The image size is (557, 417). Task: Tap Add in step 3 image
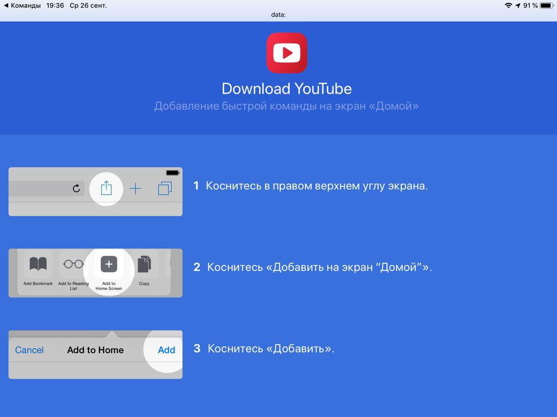click(x=166, y=350)
